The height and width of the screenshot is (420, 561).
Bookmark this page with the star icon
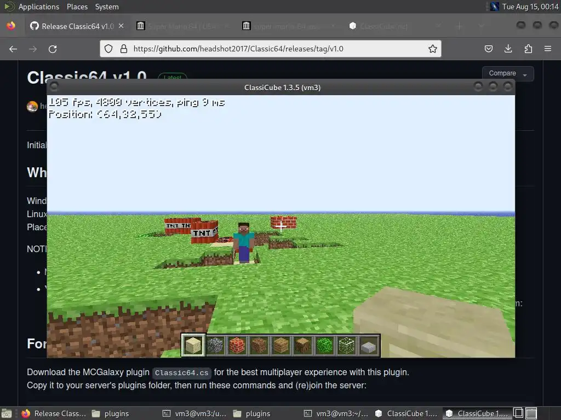coord(433,49)
